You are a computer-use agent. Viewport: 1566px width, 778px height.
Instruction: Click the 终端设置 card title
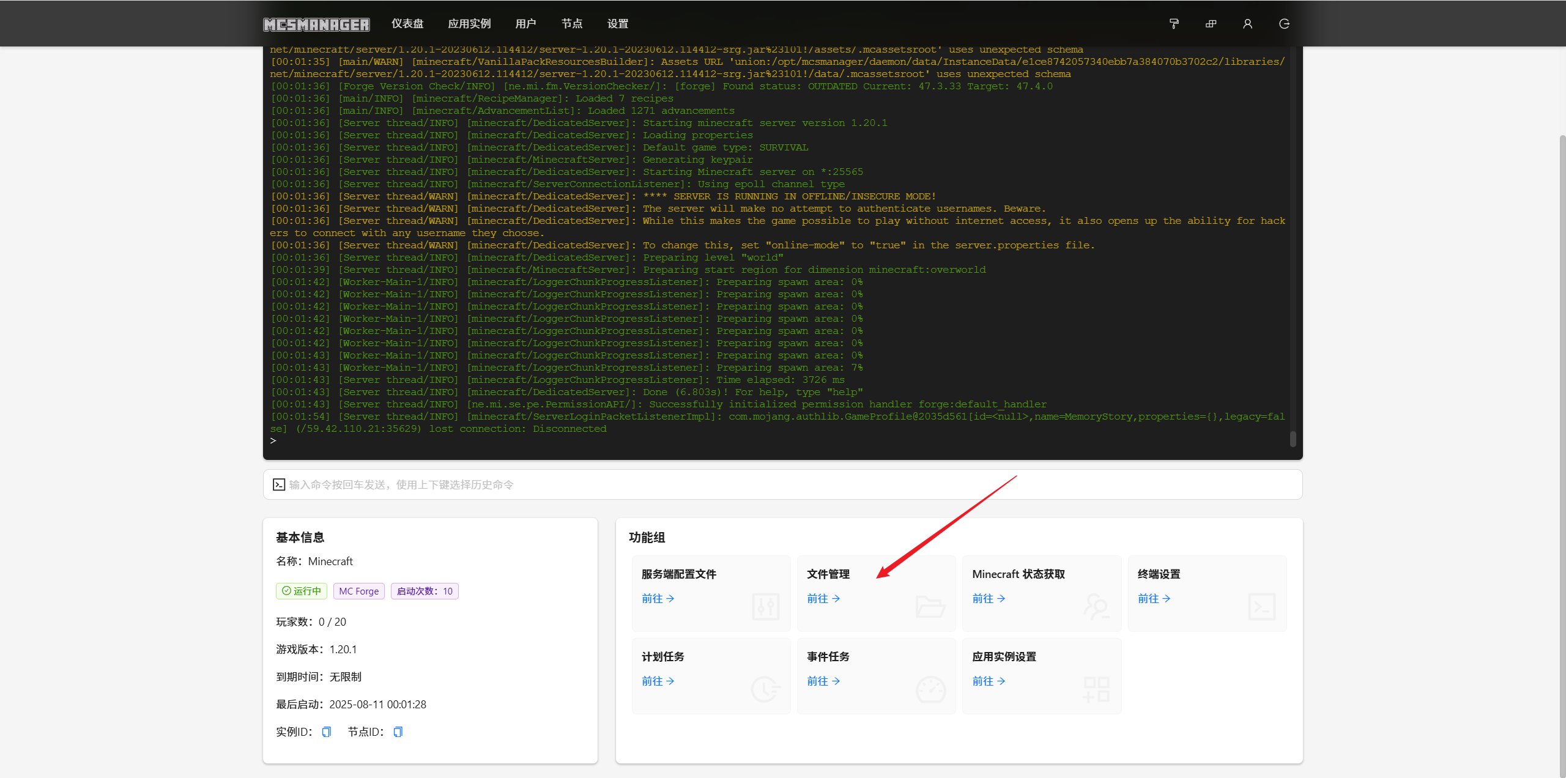click(1159, 574)
